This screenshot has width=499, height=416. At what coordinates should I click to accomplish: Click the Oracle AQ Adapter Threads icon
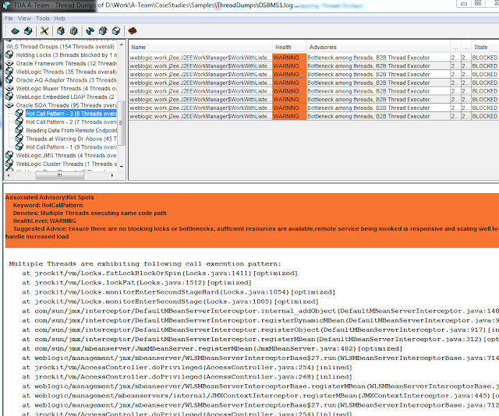(9, 80)
